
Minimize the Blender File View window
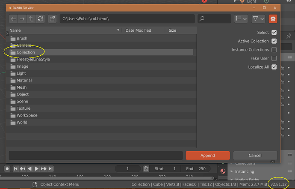tap(254, 8)
